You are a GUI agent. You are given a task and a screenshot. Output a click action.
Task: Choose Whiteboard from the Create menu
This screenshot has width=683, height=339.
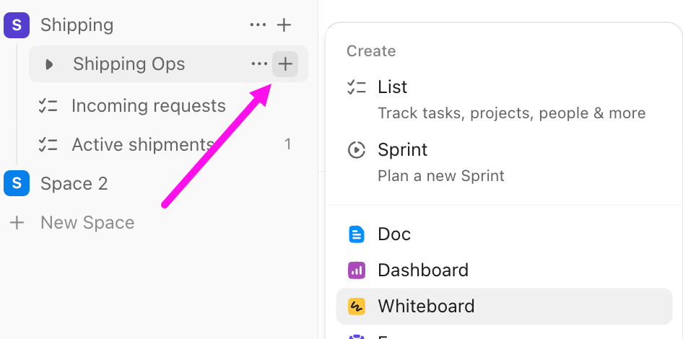coord(426,307)
